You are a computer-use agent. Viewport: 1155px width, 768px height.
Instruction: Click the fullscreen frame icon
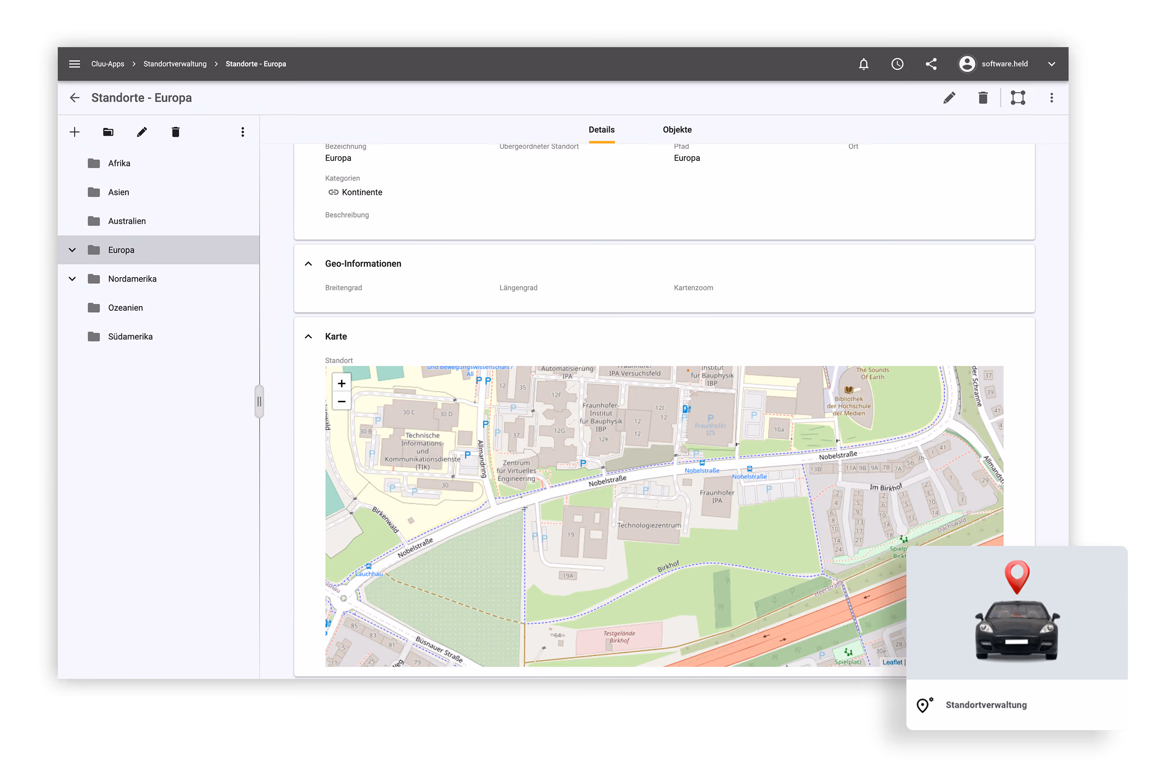pos(1017,97)
